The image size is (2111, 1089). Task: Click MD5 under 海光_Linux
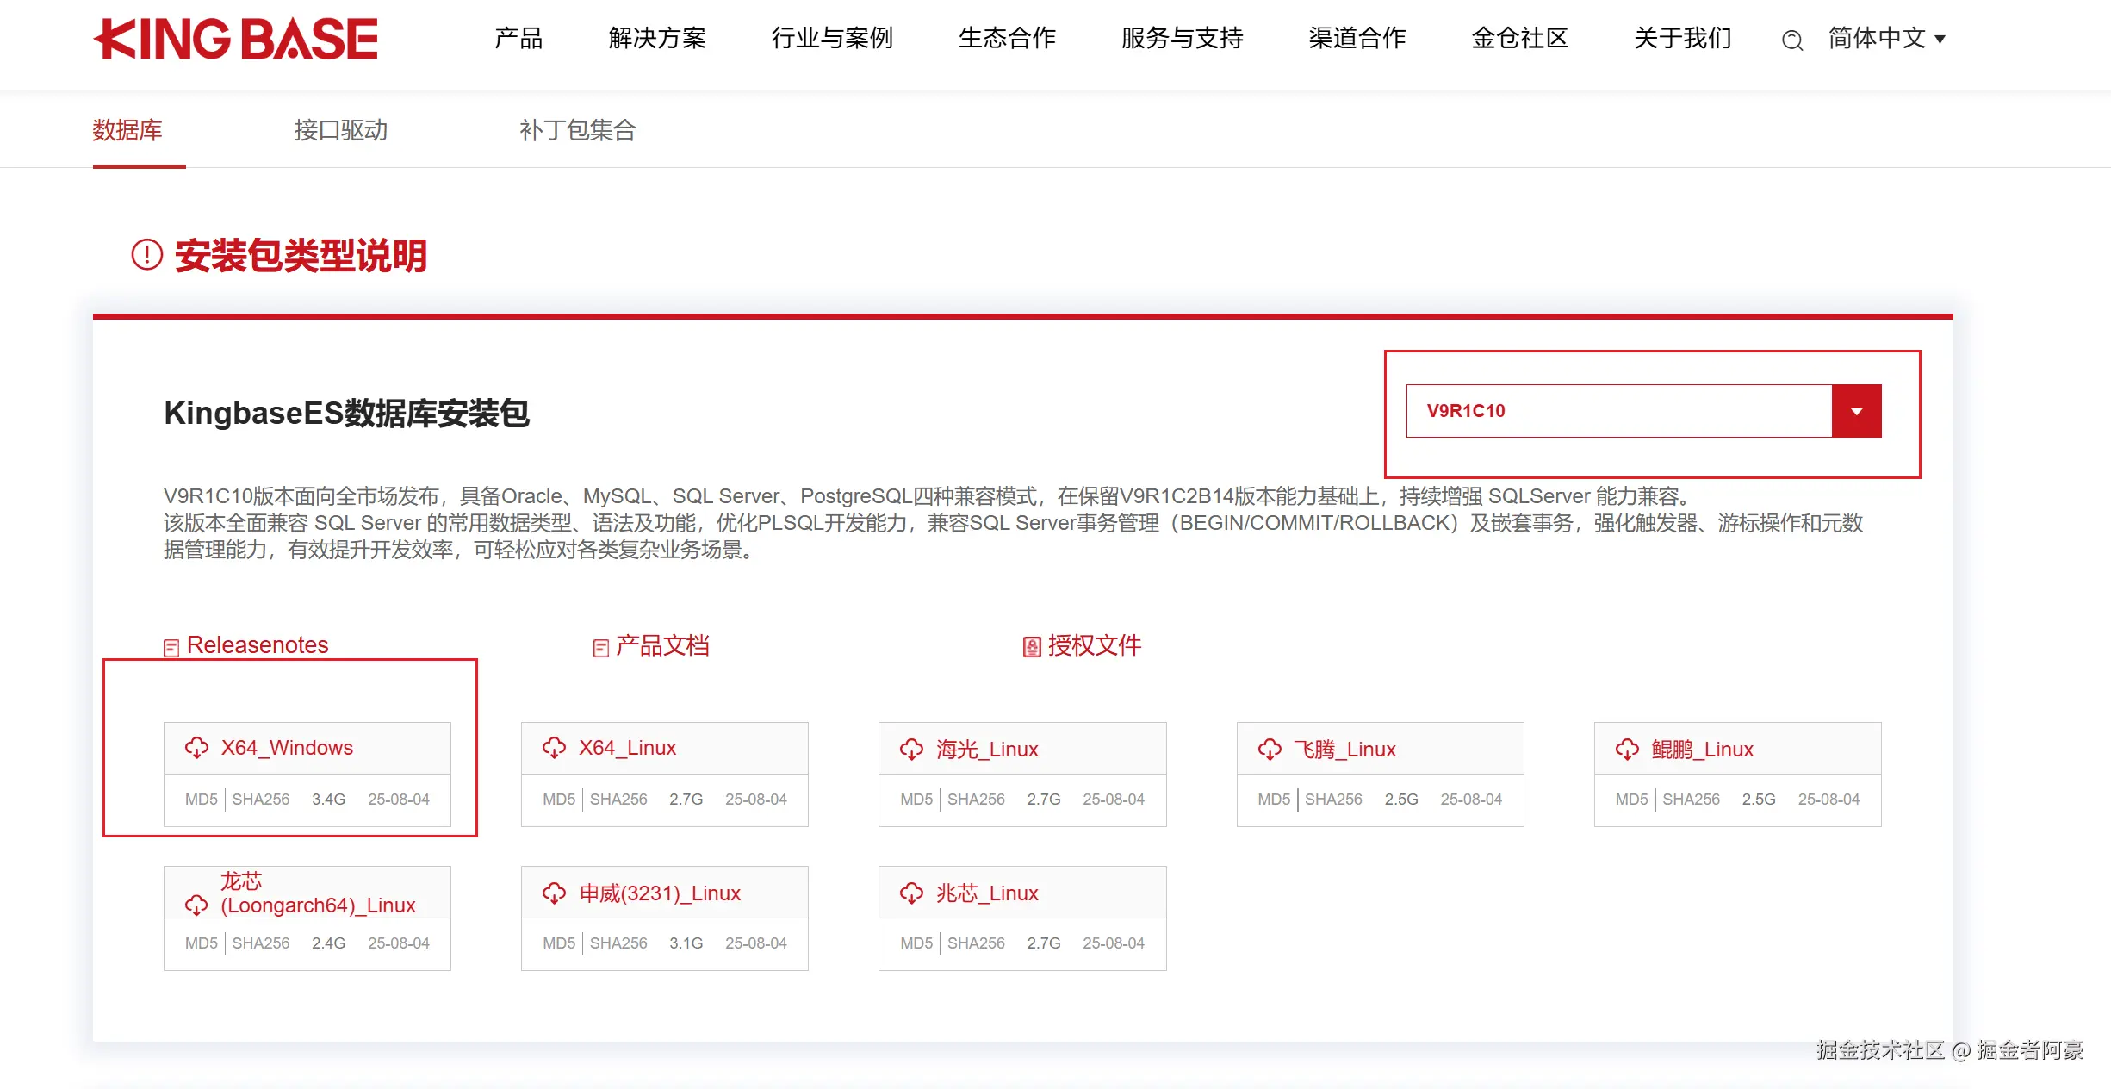(916, 800)
